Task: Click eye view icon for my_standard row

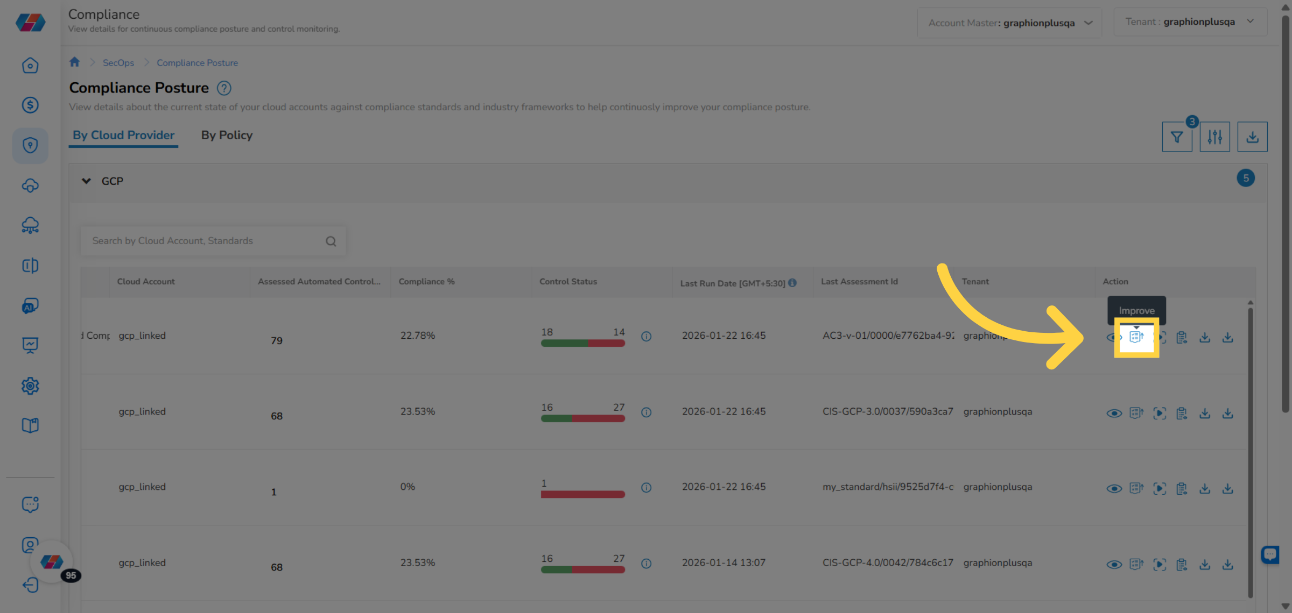Action: 1114,489
